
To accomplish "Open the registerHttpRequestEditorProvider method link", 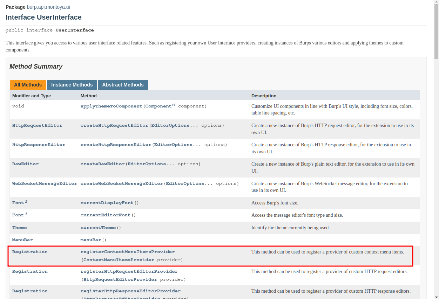I will click(x=129, y=271).
